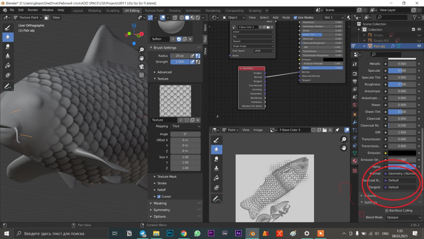424x239 pixels.
Task: Adjust the brush Strength slider
Action: pyautogui.click(x=180, y=62)
